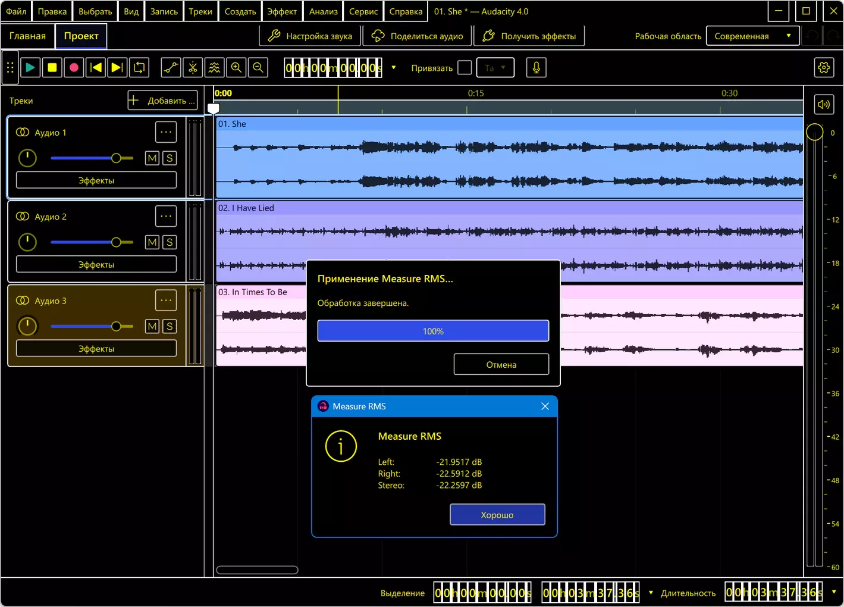The height and width of the screenshot is (607, 844).
Task: Open the Эффект menu
Action: click(x=281, y=11)
